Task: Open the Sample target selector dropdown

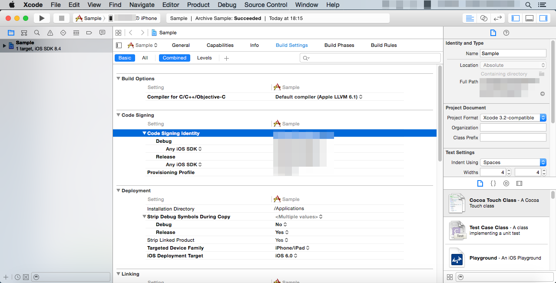Action: pyautogui.click(x=142, y=45)
